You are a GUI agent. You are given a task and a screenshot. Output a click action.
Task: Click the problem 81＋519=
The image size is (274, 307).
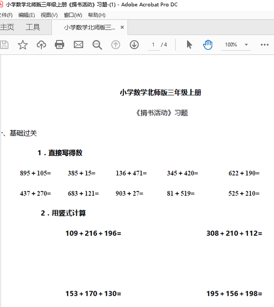click(181, 193)
